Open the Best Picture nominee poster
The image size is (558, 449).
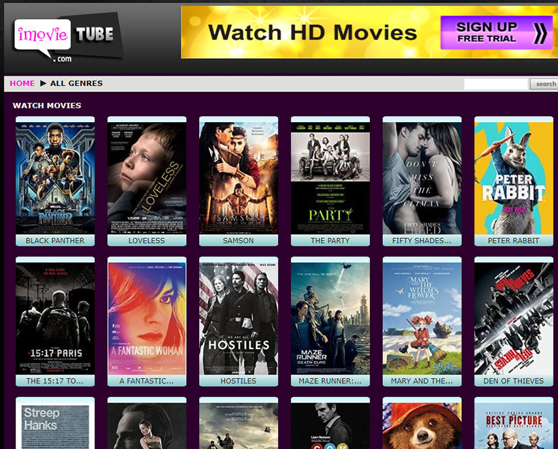(x=514, y=426)
